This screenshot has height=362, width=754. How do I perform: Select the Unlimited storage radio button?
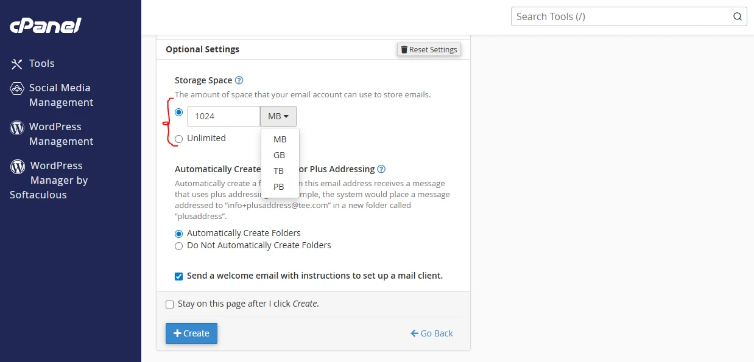pos(178,139)
